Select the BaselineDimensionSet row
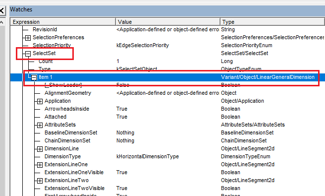Image resolution: width=325 pixels, height=196 pixels. pos(167,132)
